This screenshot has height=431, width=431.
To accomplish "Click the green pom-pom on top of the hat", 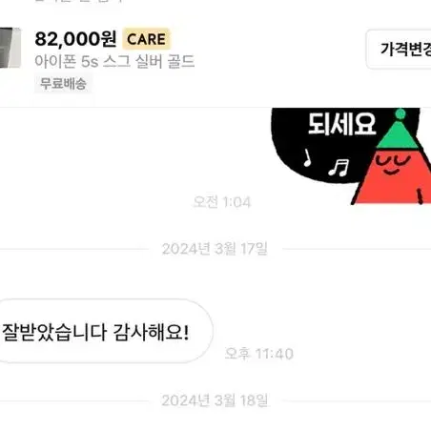I will click(x=400, y=113).
